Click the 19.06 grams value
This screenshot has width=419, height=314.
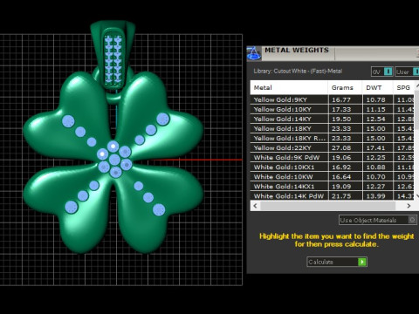[x=341, y=157]
